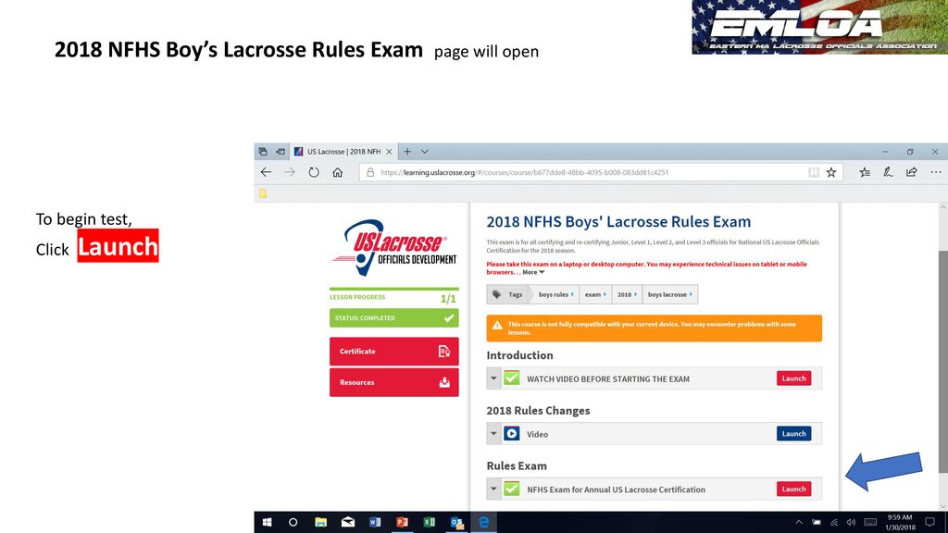Open the Reading view book icon

(x=814, y=172)
